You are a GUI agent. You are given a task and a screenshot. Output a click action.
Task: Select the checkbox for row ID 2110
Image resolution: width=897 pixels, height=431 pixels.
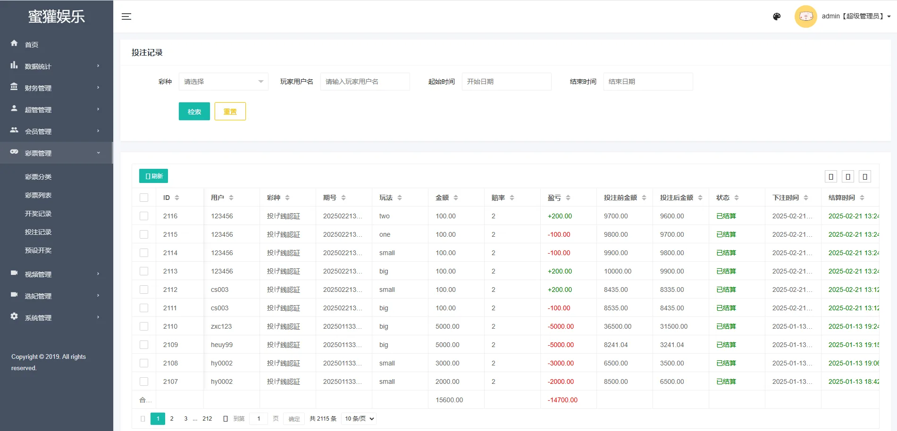pos(144,326)
